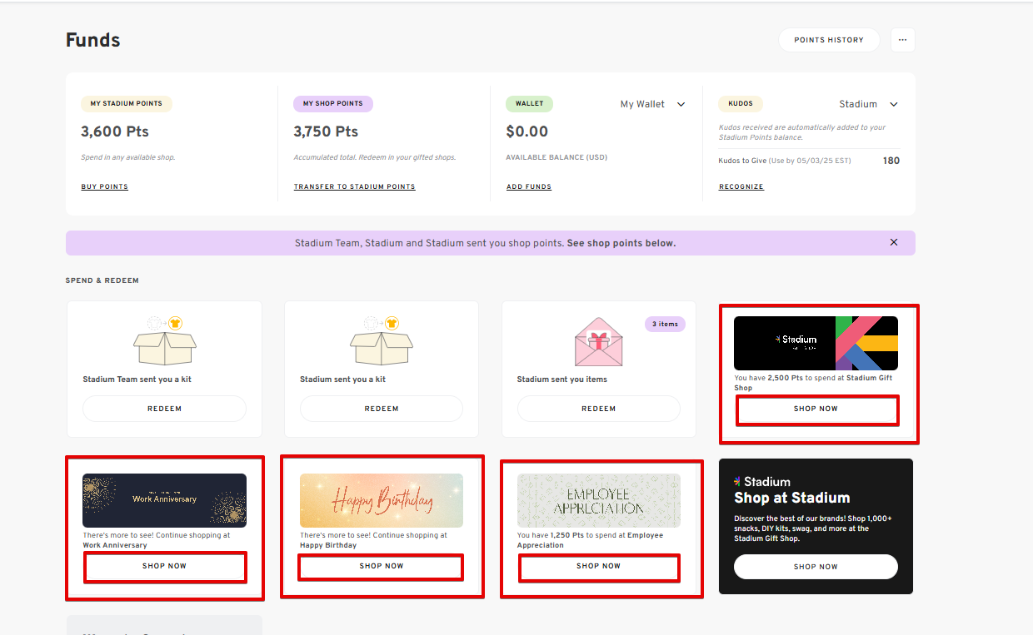Click the My Shop Points label badge
This screenshot has width=1033, height=635.
pyautogui.click(x=333, y=104)
